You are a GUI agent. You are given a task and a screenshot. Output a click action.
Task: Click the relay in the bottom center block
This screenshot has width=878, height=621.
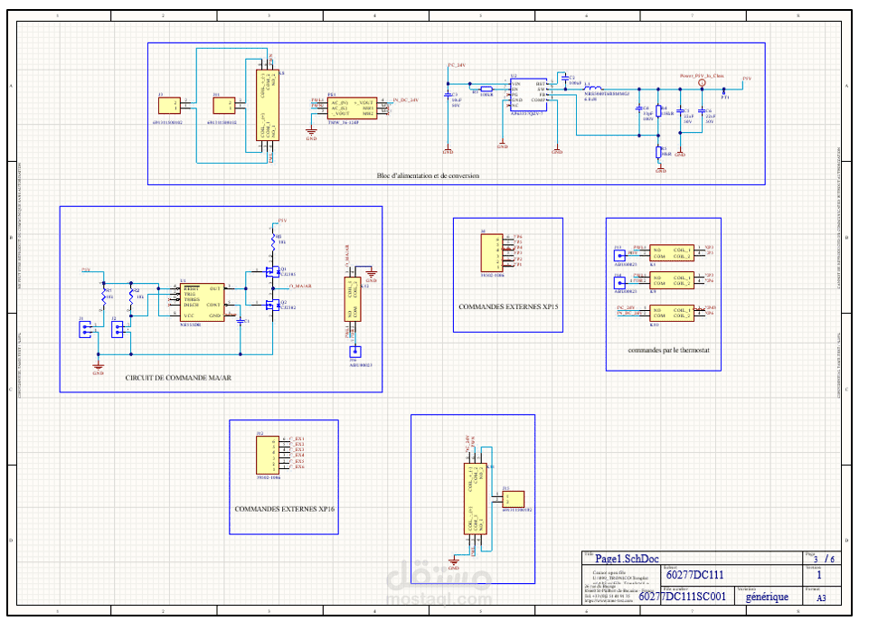[475, 499]
